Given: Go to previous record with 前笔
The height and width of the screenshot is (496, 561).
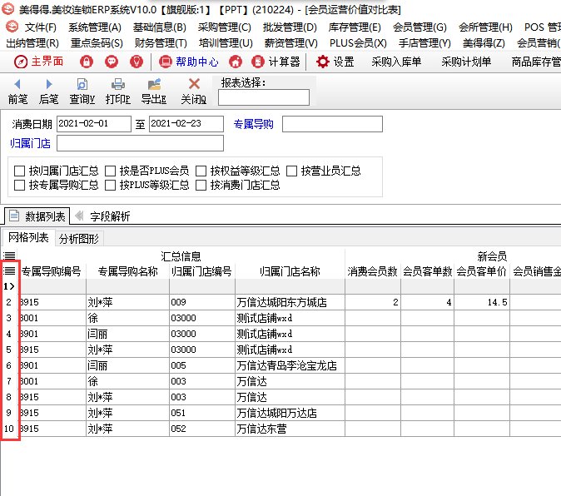Looking at the screenshot, I should [17, 92].
